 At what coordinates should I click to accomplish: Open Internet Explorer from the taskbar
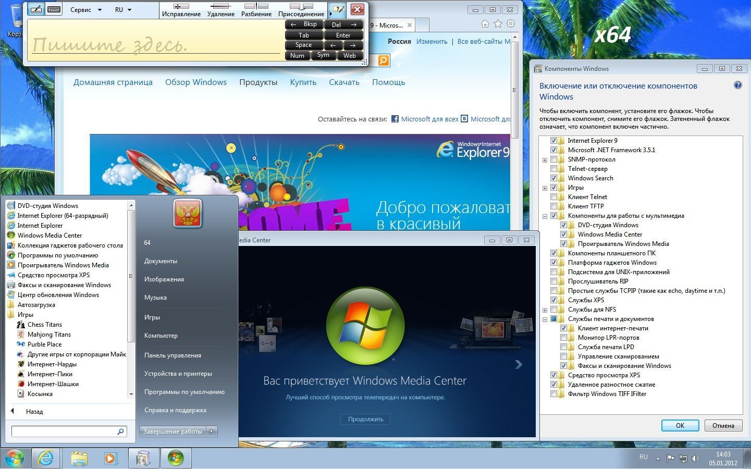[x=46, y=458]
